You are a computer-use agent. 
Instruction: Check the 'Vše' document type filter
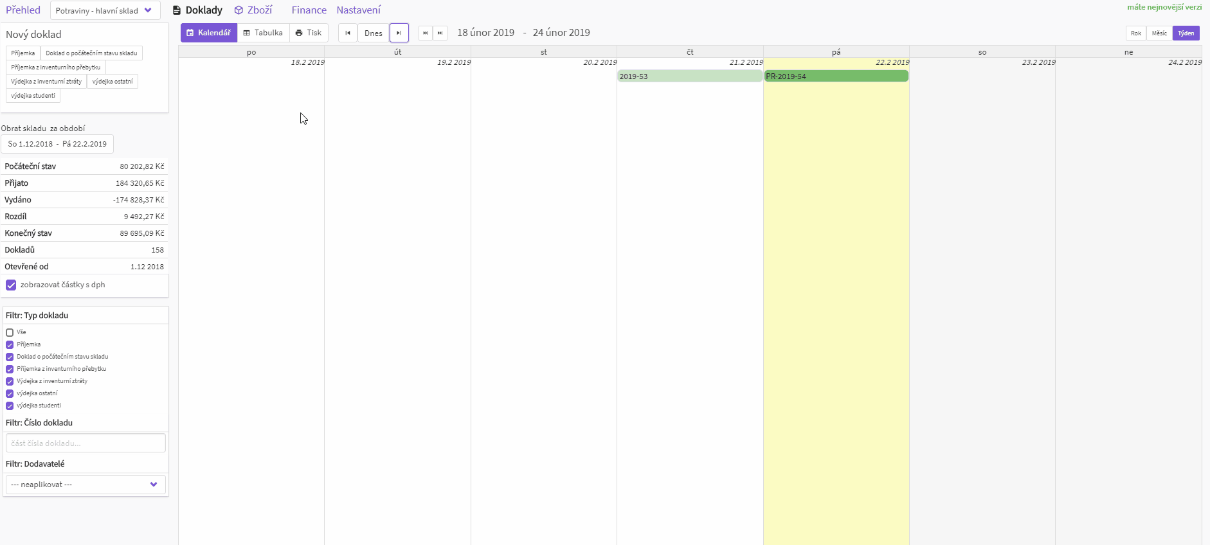coord(10,332)
